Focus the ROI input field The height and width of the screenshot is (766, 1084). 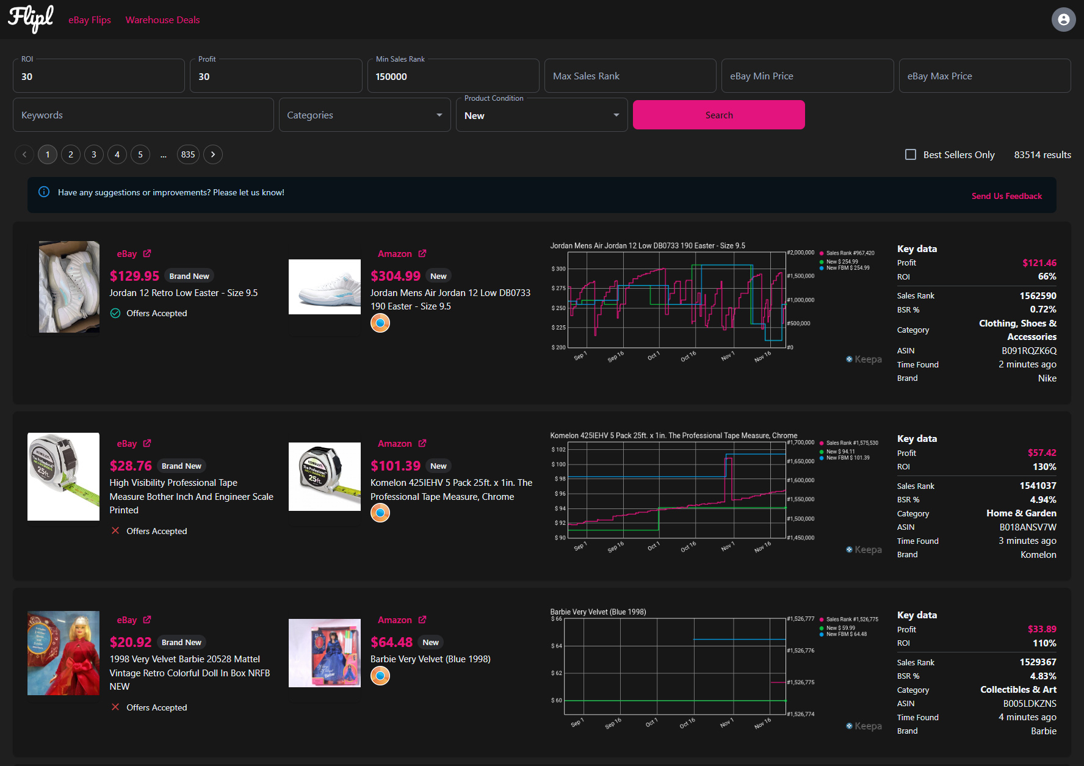(99, 76)
